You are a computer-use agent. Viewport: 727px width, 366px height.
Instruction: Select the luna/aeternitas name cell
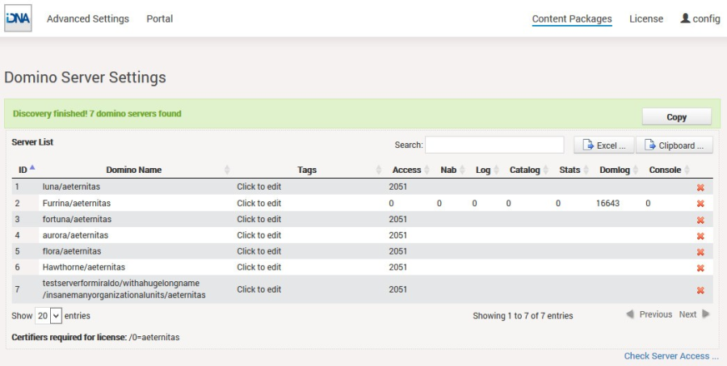click(71, 187)
